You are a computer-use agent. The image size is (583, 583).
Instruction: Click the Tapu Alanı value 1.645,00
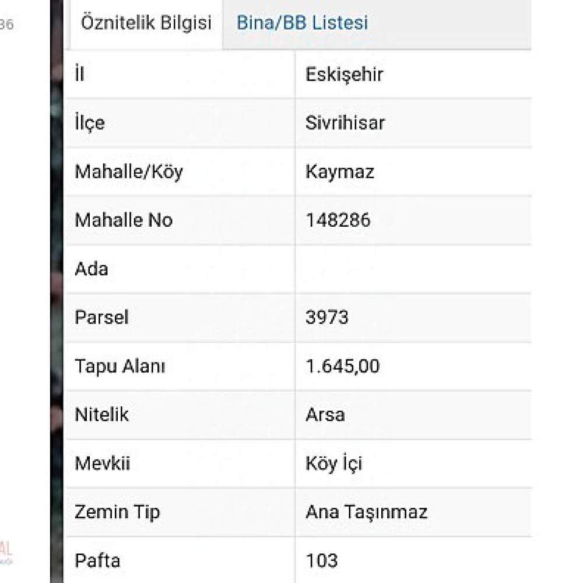342,366
